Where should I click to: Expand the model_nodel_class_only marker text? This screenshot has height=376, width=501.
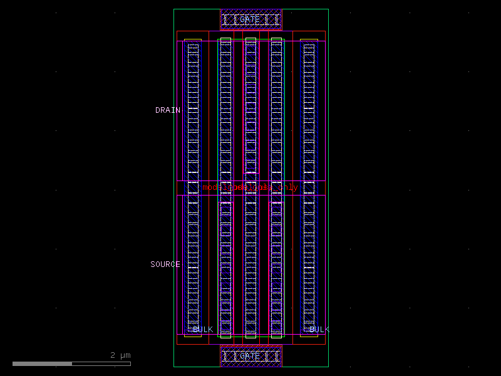pos(249,187)
